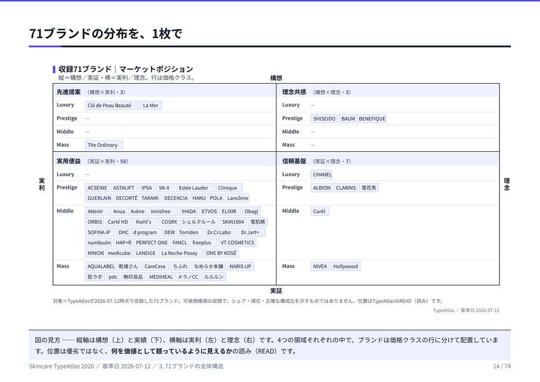Click the SK-II brand tag
The width and height of the screenshot is (540, 382).
165,187
